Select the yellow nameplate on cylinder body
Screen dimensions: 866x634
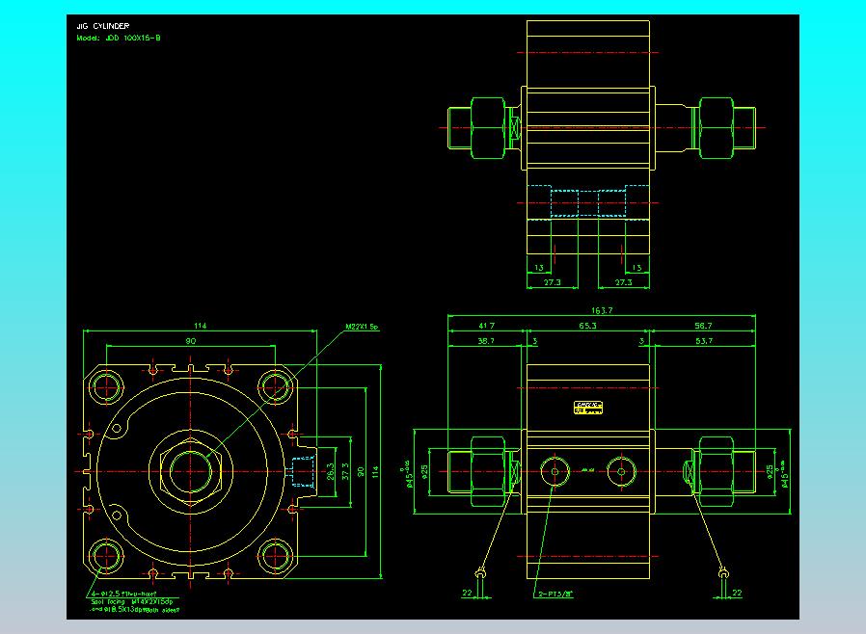(587, 408)
